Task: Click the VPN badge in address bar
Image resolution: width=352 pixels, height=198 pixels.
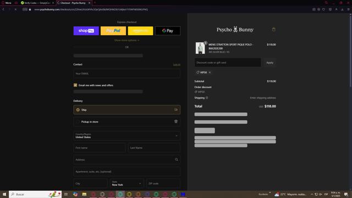Action: pyautogui.click(x=25, y=9)
